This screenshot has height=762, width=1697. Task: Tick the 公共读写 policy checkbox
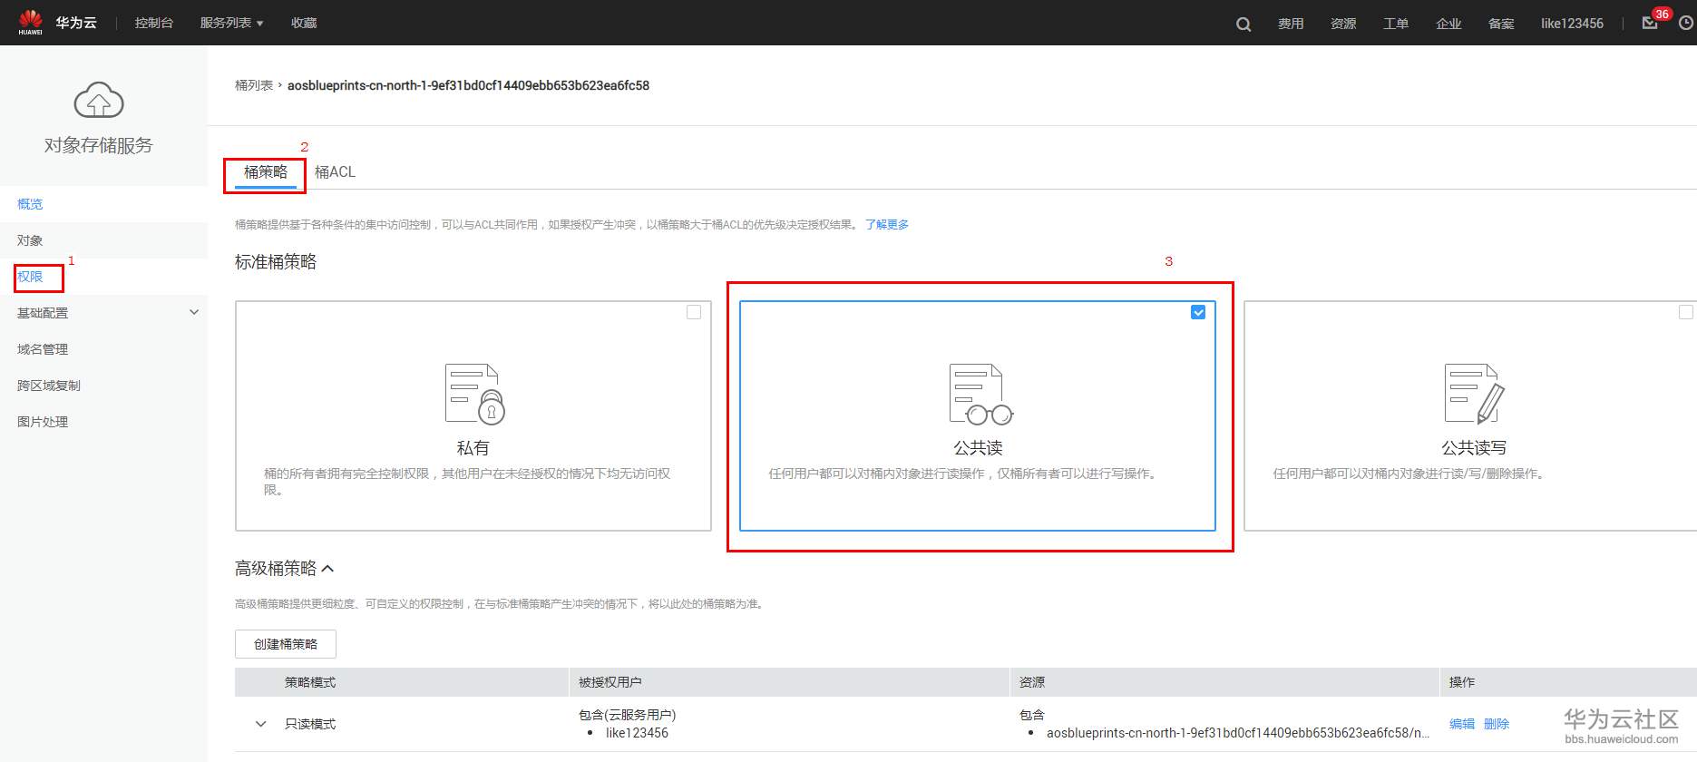point(1686,312)
